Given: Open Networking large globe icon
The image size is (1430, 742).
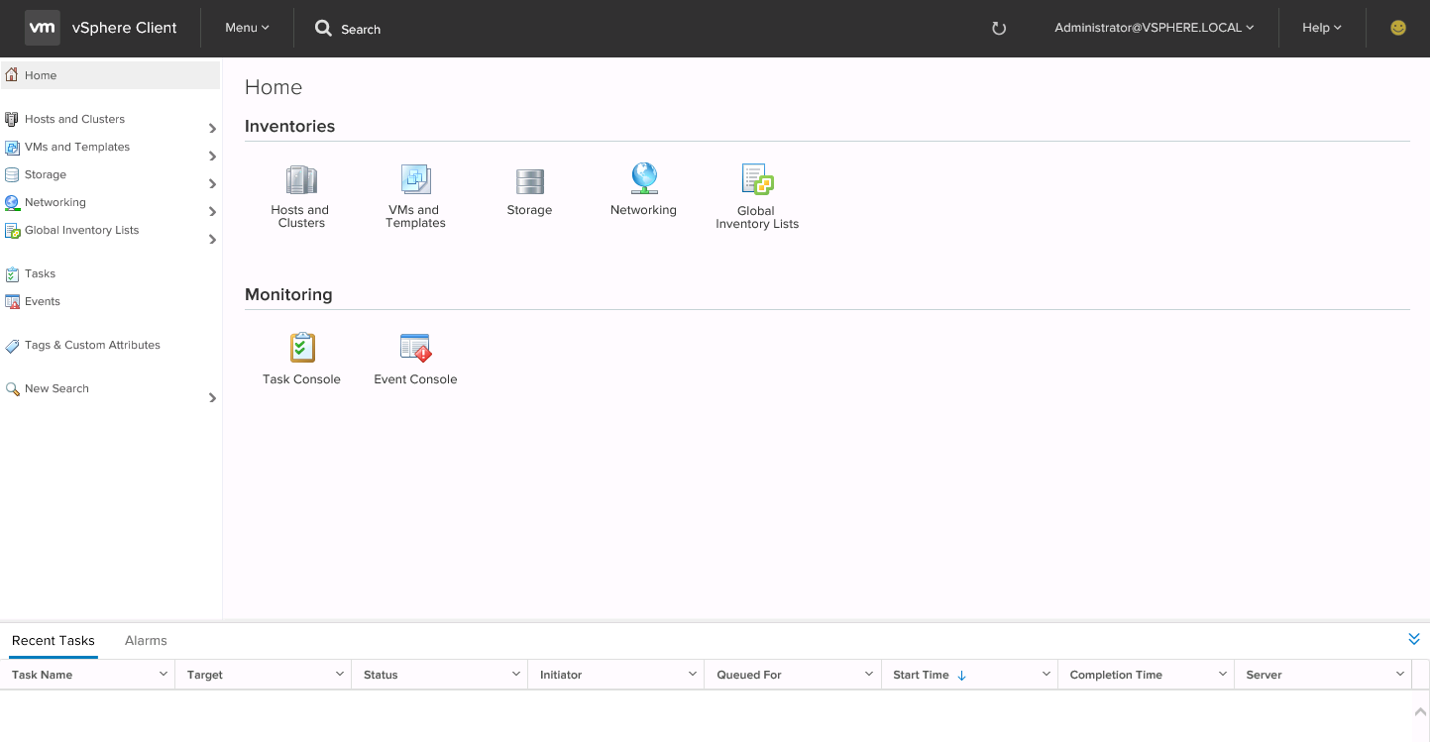Looking at the screenshot, I should [x=644, y=178].
